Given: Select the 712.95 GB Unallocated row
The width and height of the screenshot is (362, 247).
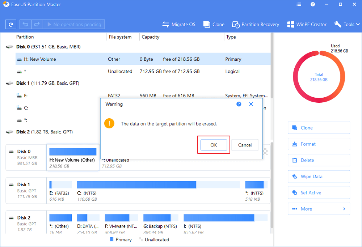Looking at the screenshot, I should [143, 71].
